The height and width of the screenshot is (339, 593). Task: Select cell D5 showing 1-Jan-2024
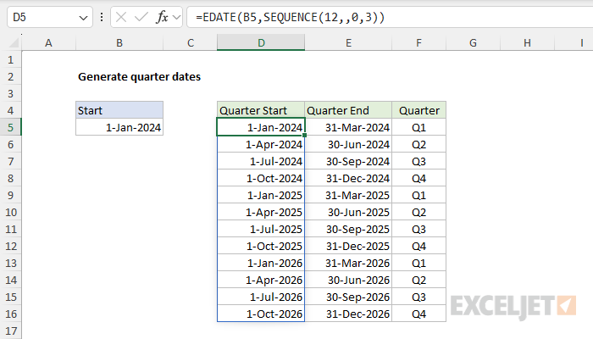point(261,127)
